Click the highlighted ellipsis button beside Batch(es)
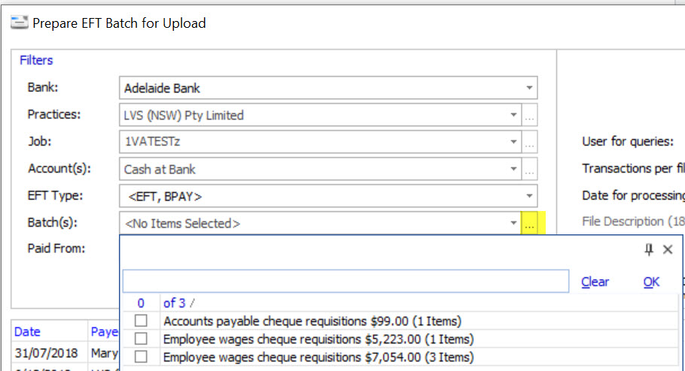 (x=531, y=223)
